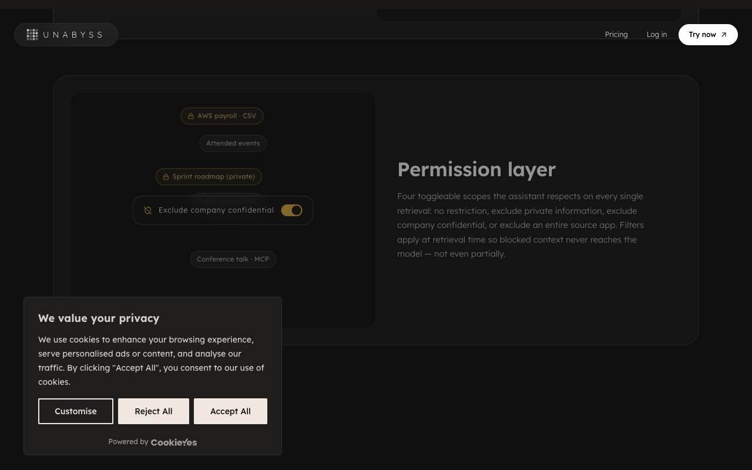
Task: Toggle the Exclude company confidential switch
Action: [x=291, y=210]
